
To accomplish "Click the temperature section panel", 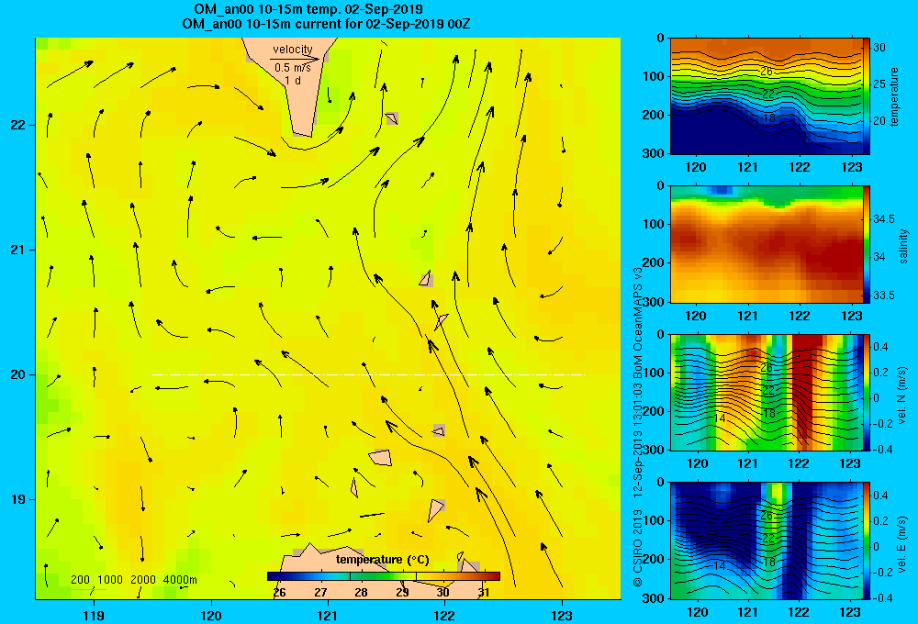I will click(767, 96).
